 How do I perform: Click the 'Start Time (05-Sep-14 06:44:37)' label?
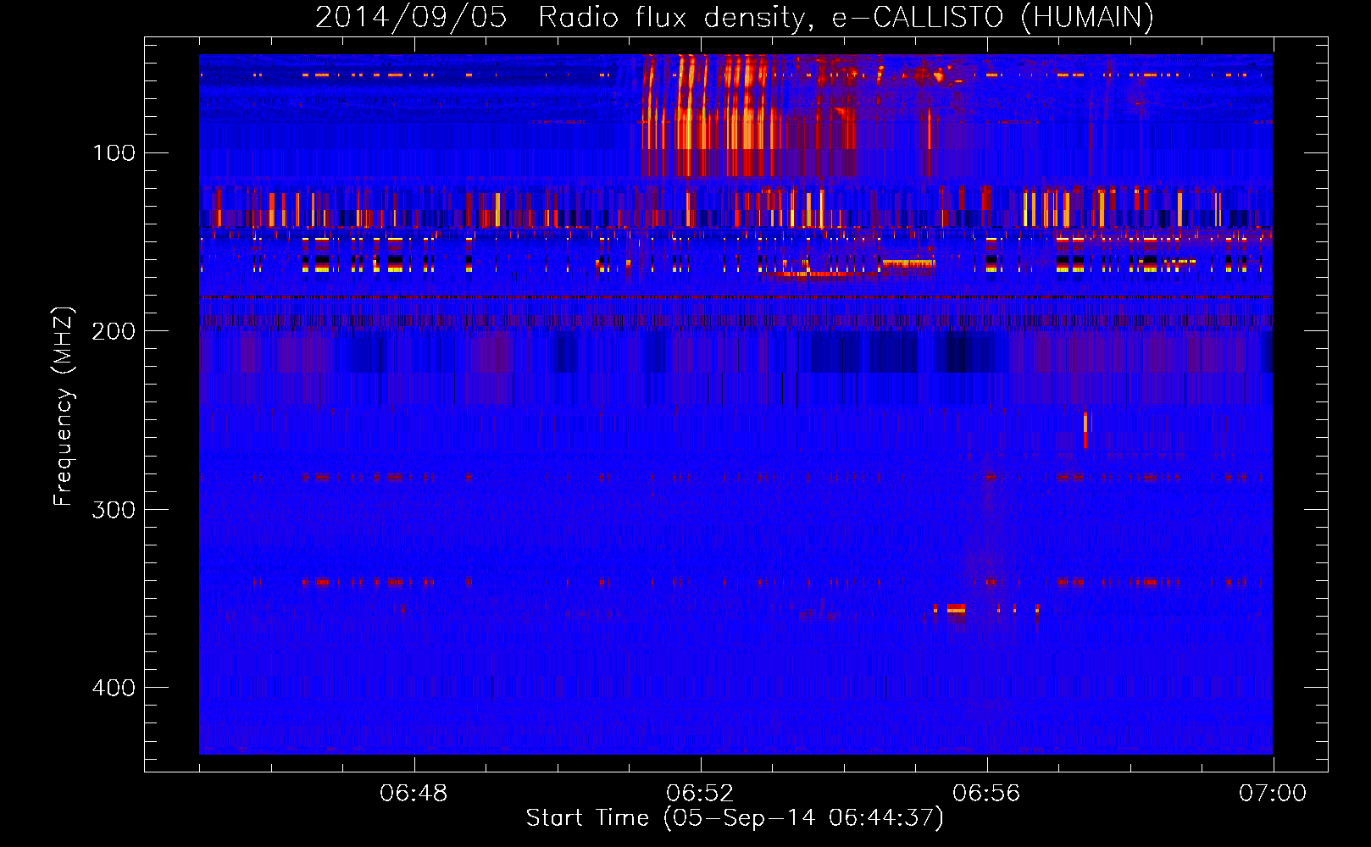pos(735,818)
